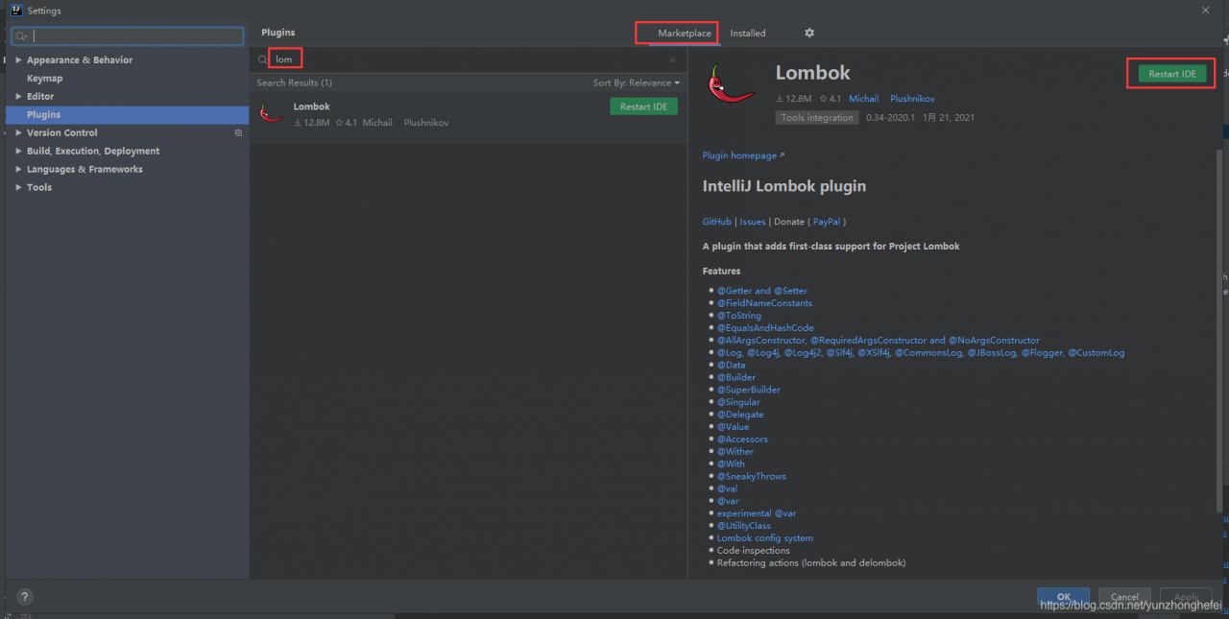Click the large Lombok logo in details pane
This screenshot has width=1229, height=619.
click(x=732, y=85)
